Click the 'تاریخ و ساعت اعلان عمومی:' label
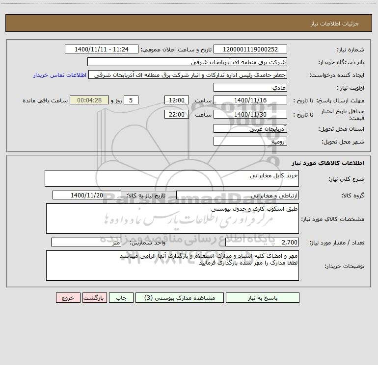Screen dimensions: 378x365 coord(176,49)
